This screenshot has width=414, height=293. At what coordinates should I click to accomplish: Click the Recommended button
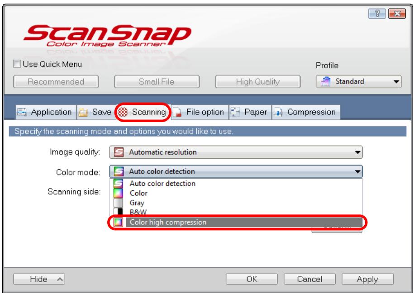[x=56, y=81]
